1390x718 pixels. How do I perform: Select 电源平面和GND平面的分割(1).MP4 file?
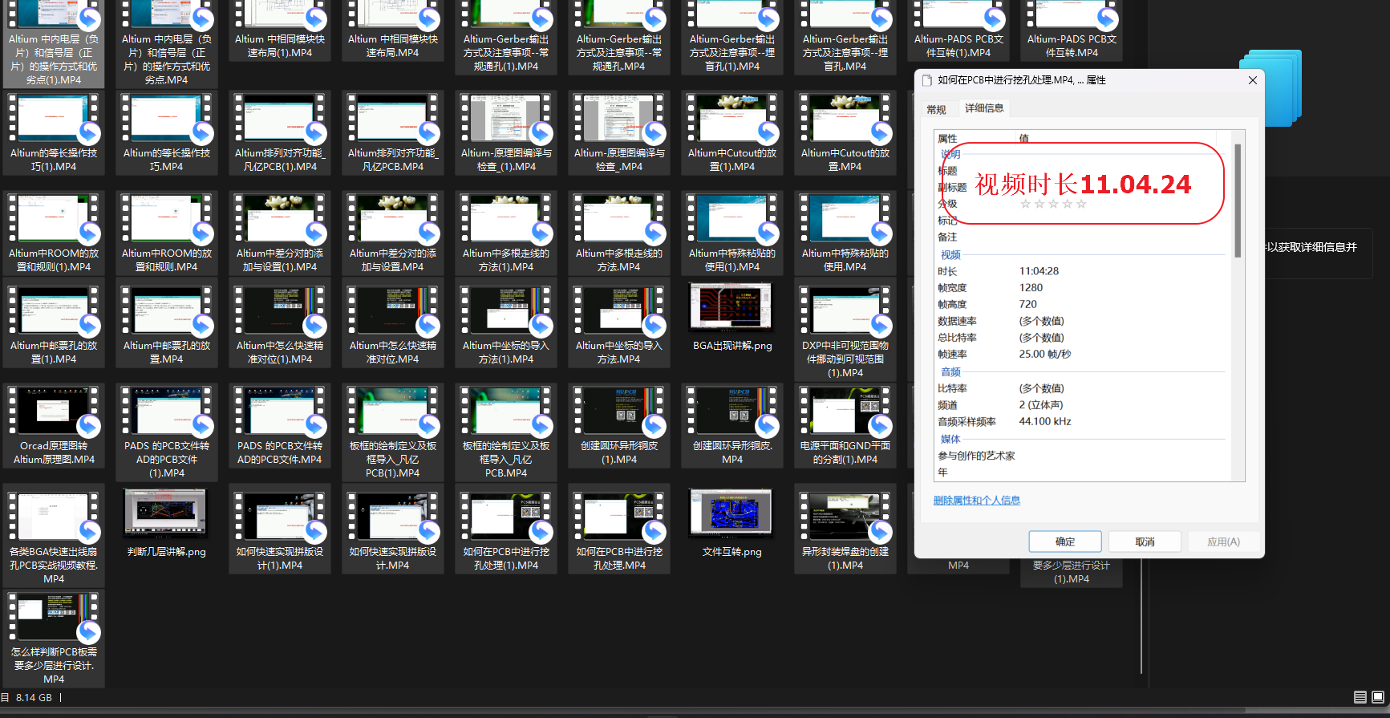(x=845, y=426)
